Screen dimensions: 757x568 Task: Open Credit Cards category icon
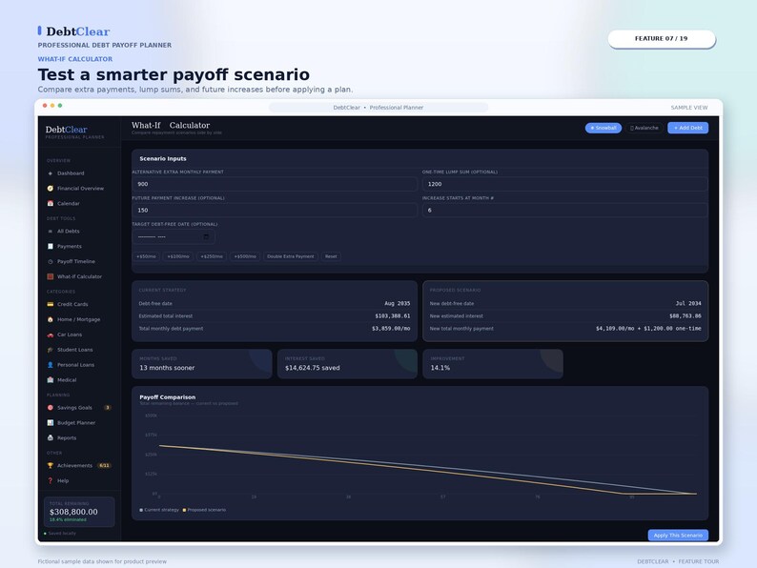point(51,304)
